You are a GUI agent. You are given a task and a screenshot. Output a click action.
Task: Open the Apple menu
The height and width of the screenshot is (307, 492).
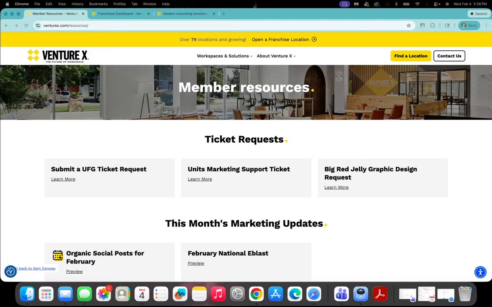click(8, 4)
